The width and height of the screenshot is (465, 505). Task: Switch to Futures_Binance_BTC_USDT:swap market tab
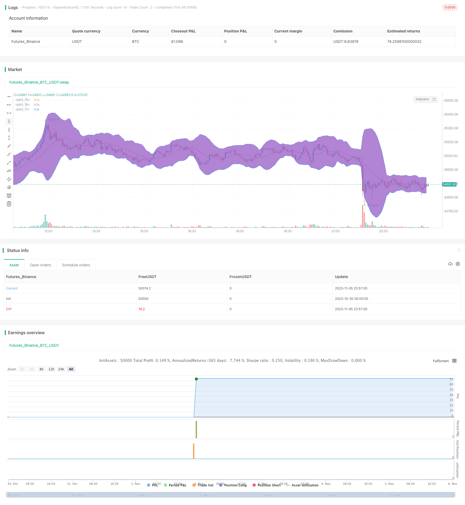[x=39, y=82]
